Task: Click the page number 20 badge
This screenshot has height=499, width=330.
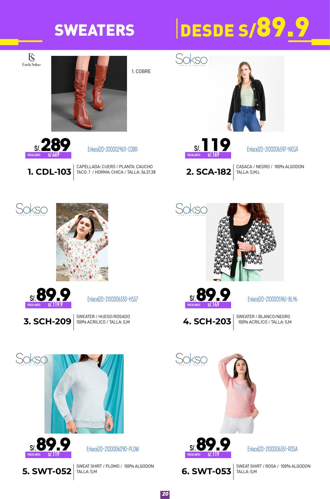Action: (165, 494)
